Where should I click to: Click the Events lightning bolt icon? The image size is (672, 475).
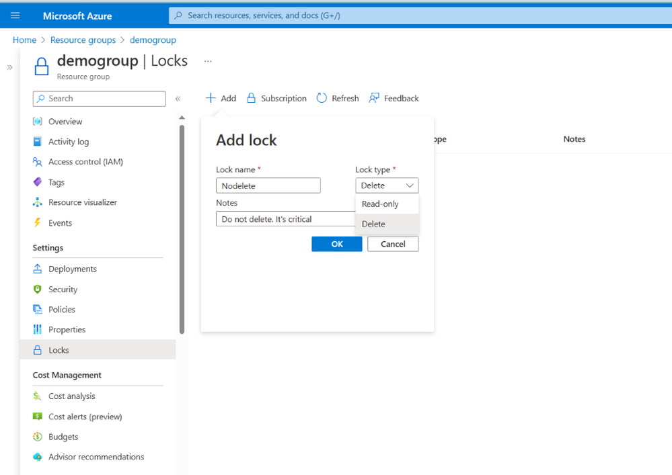pos(38,223)
